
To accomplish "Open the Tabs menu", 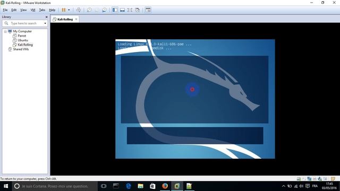I will click(42, 10).
